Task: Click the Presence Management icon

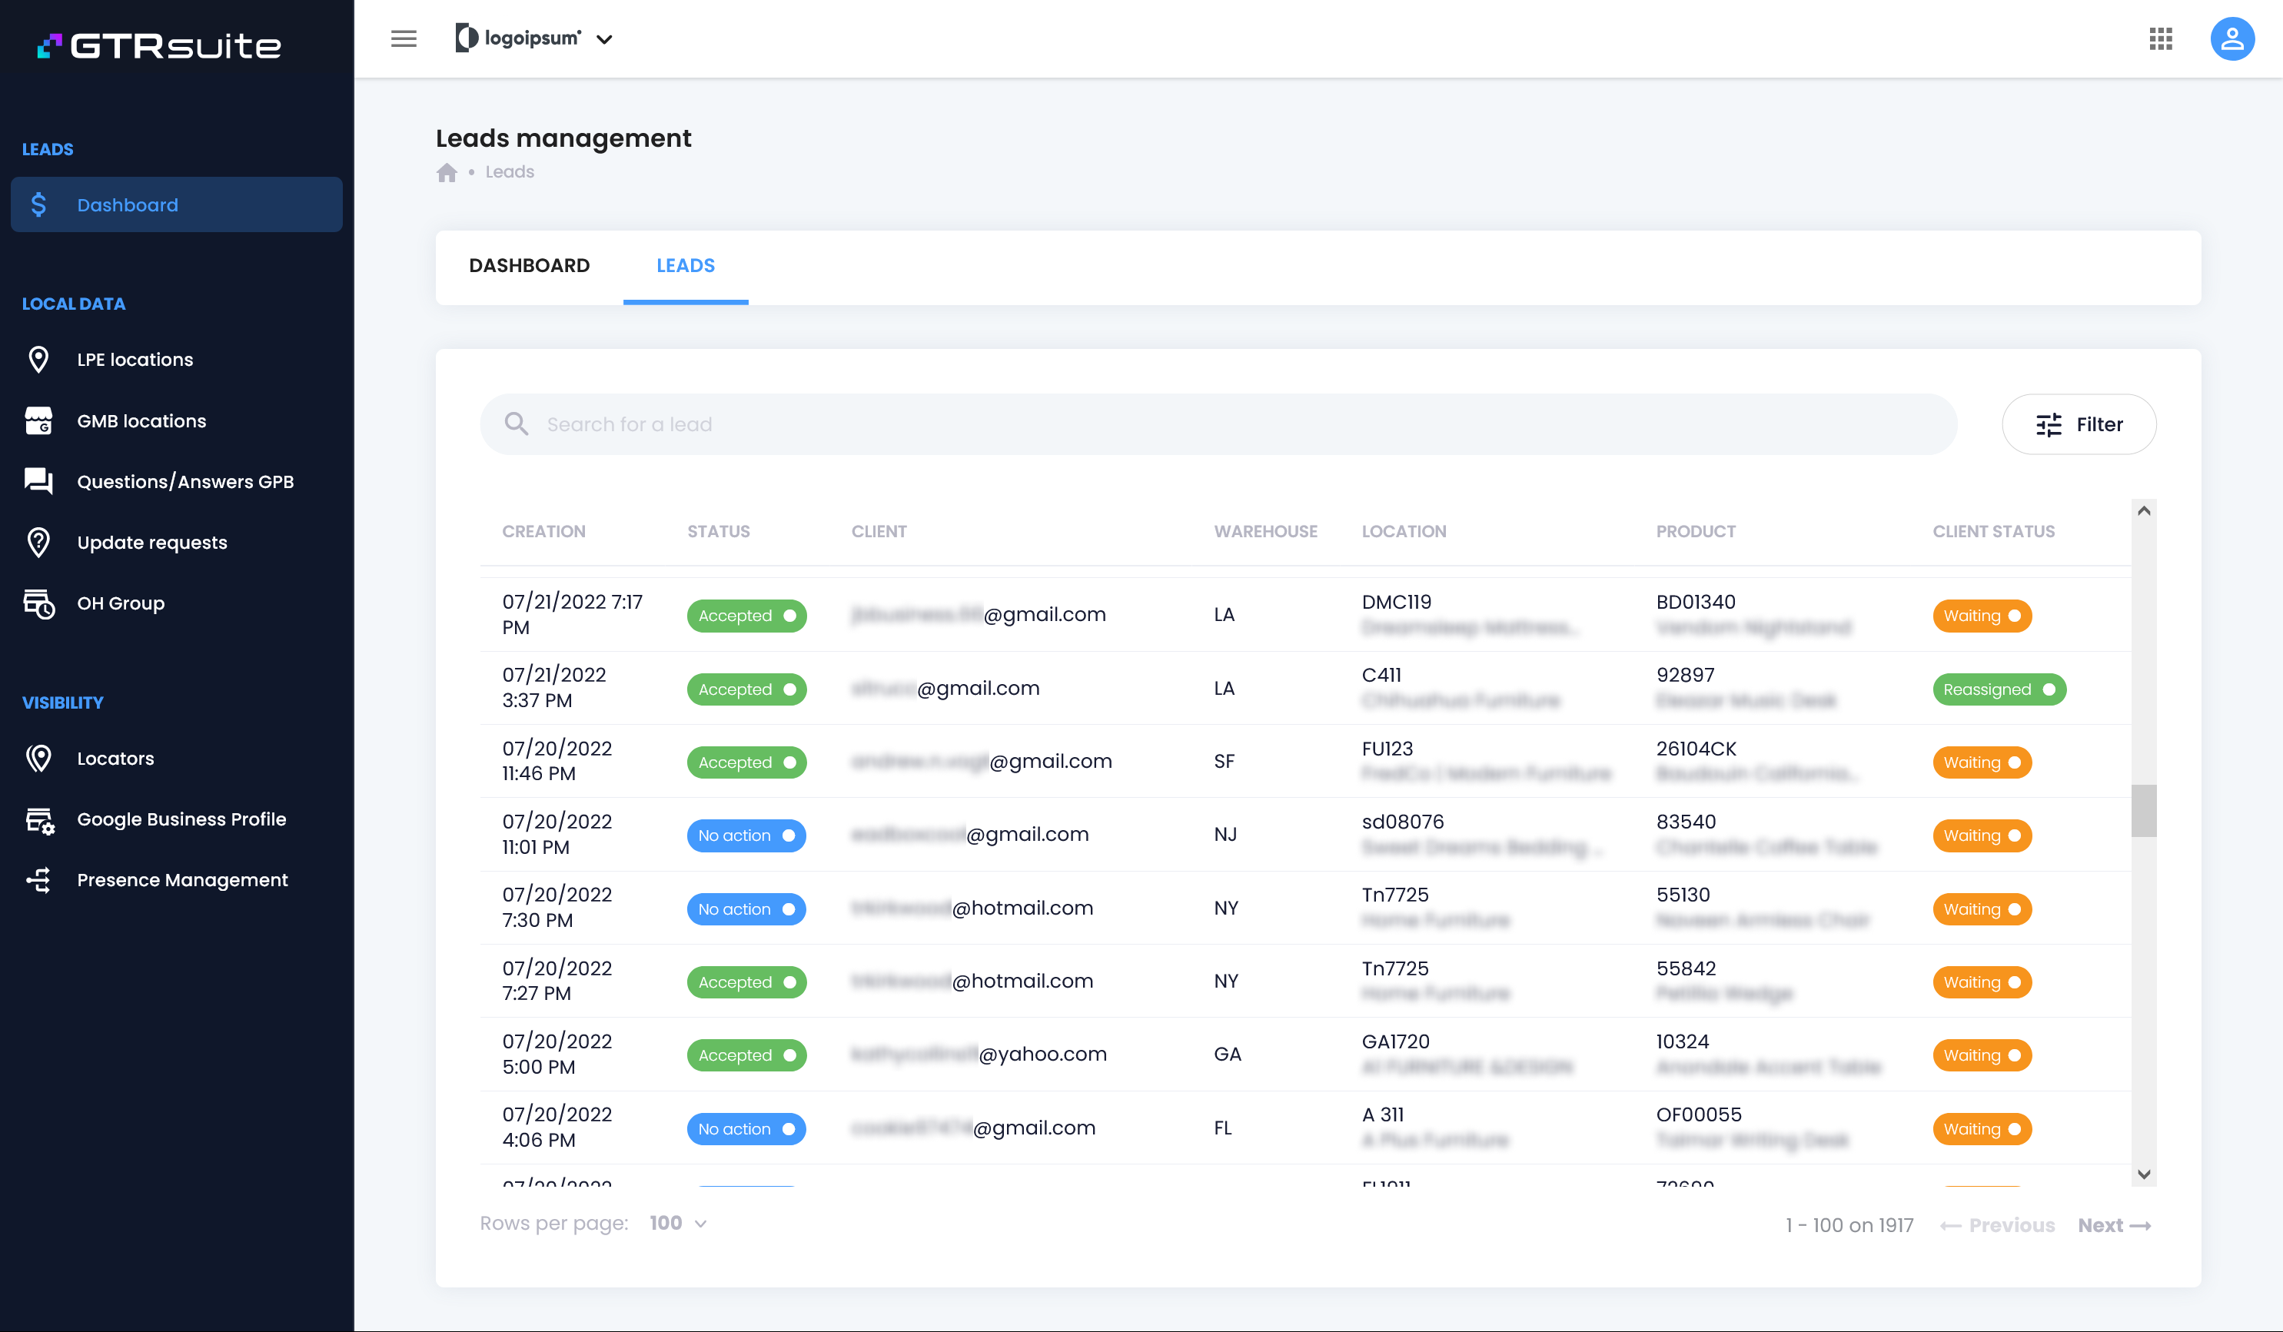Action: pos(40,879)
